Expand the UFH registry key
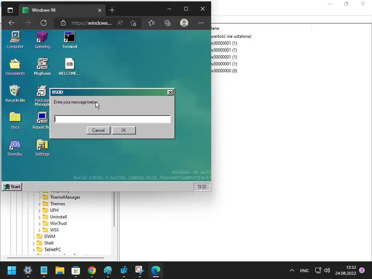The height and width of the screenshot is (279, 372). [39, 210]
